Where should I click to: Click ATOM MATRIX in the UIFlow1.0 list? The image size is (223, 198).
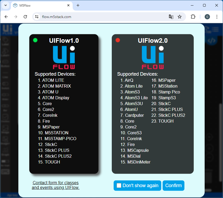[x=56, y=86]
